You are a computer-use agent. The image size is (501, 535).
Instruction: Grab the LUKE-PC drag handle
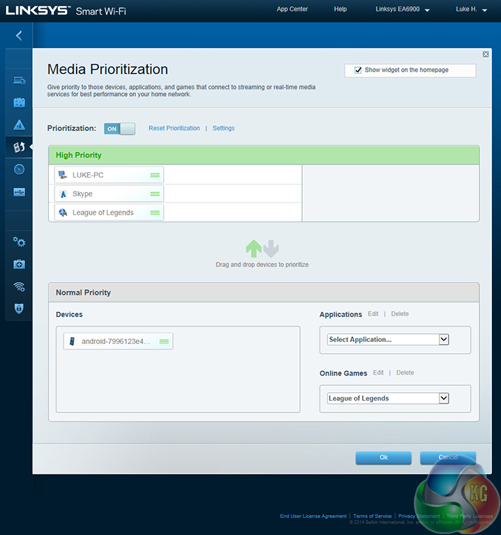[155, 175]
